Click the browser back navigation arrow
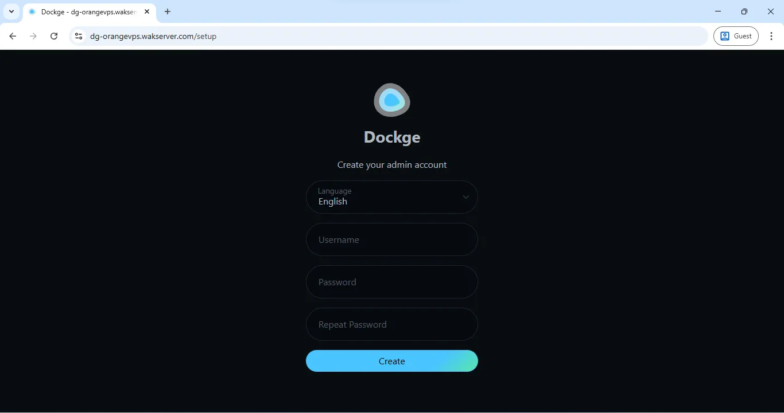The height and width of the screenshot is (413, 784). coord(13,36)
